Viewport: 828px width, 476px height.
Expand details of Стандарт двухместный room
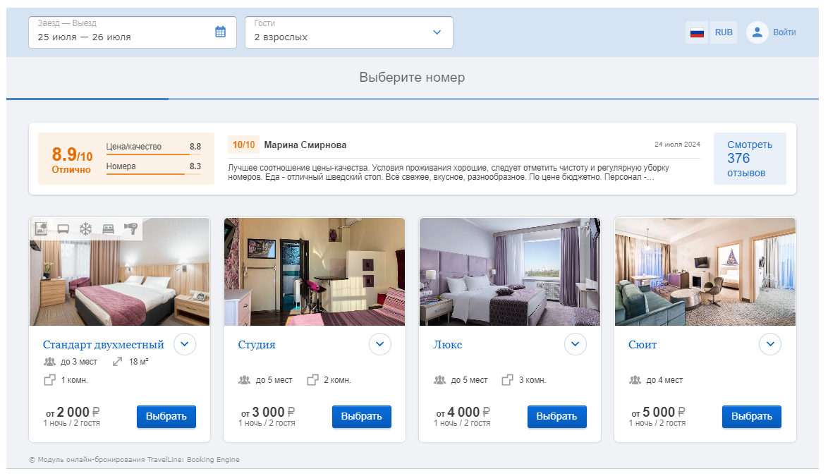[x=185, y=344]
